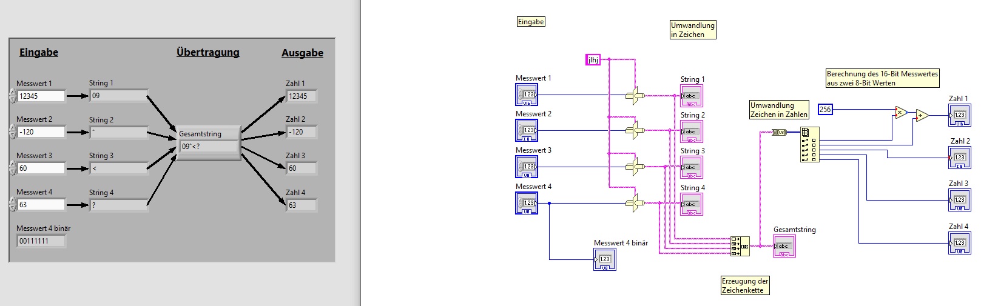Click the Messwert 1 terminal in block diagram
Viewport: 998px width, 306px height.
coord(527,94)
